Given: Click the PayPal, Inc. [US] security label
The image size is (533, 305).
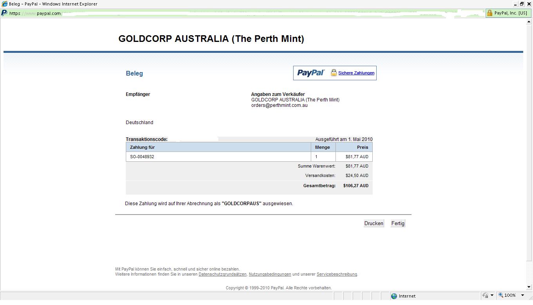Looking at the screenshot, I should point(511,13).
